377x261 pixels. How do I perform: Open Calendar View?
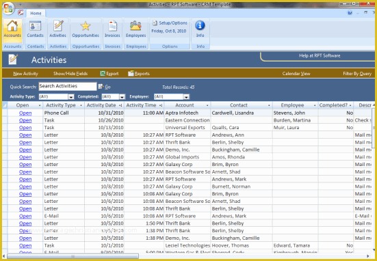tap(296, 74)
